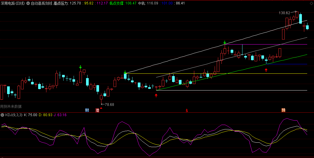The image size is (314, 158).
Task: Click the red up arrow below 78.68 low
Action: click(x=101, y=108)
